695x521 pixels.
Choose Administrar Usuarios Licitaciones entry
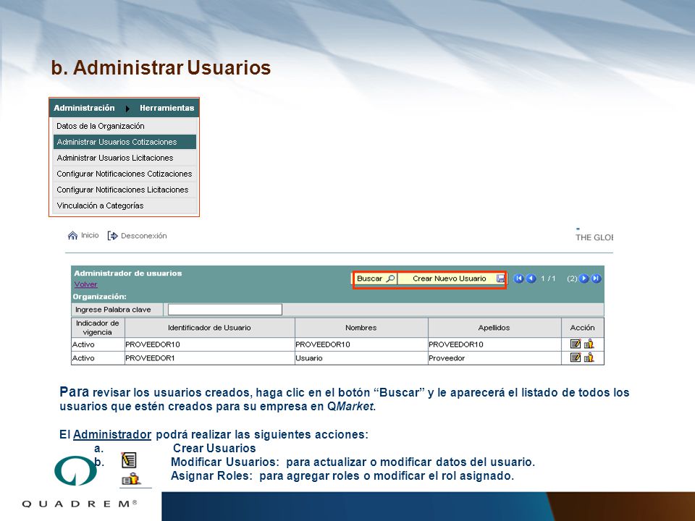click(x=125, y=158)
